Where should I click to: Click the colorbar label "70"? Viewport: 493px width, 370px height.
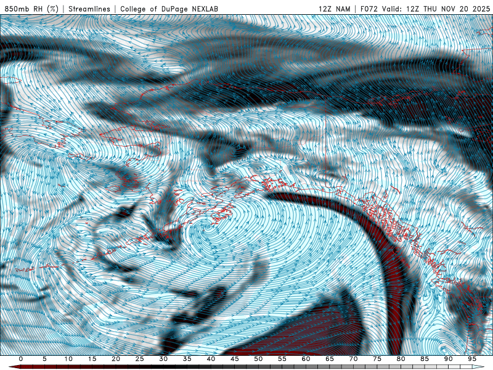point(353,359)
